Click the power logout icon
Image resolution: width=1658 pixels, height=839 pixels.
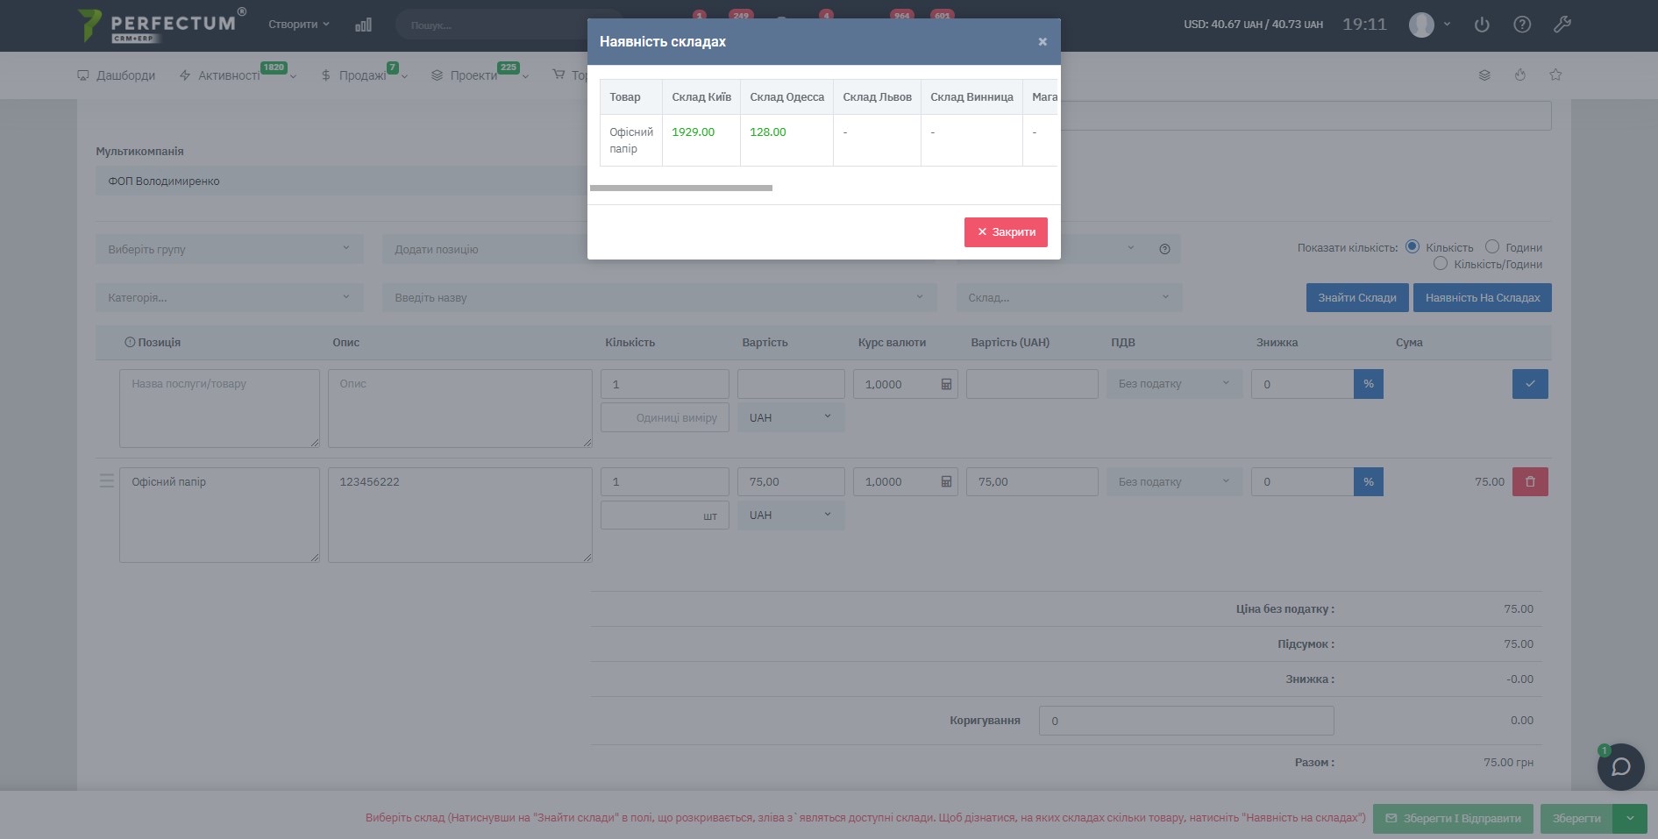tap(1482, 25)
